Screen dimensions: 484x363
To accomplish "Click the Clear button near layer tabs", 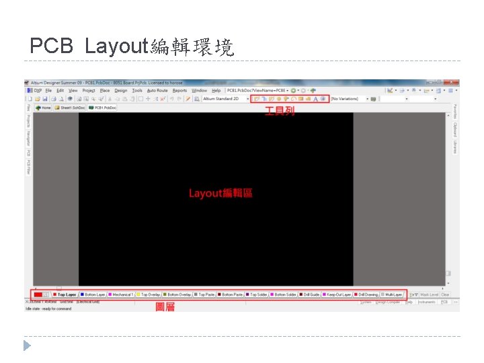I will (x=445, y=295).
